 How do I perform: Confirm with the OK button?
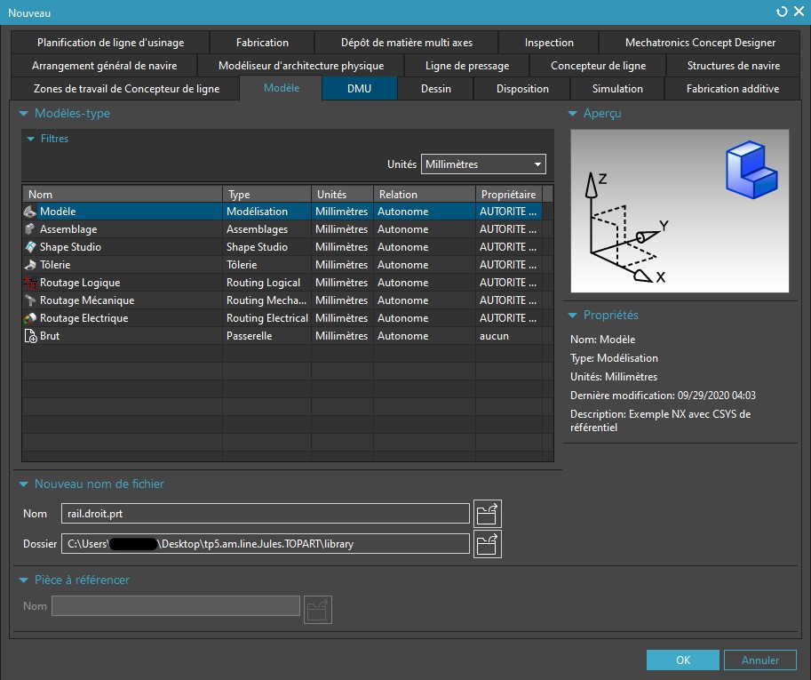(683, 660)
